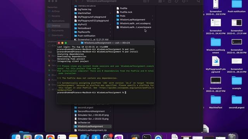Image resolution: width=248 pixels, height=139 pixels.
Task: Open Safari from the Dock
Action: coord(39,137)
